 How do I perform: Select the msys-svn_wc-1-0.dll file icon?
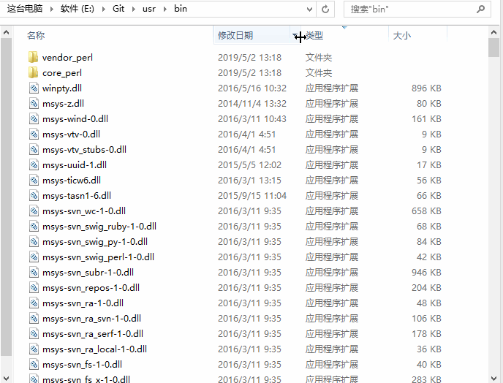[33, 211]
